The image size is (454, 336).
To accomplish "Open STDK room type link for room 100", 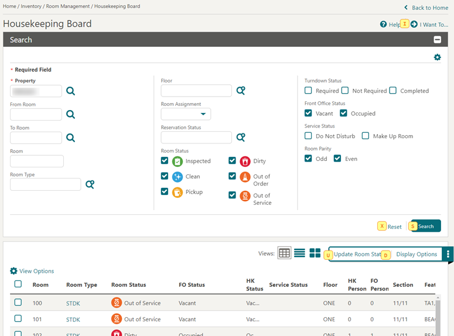I will (73, 303).
